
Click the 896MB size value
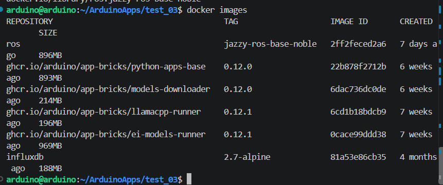point(50,55)
